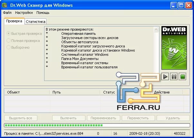Close the Dr.Web scanner window

click(x=189, y=5)
